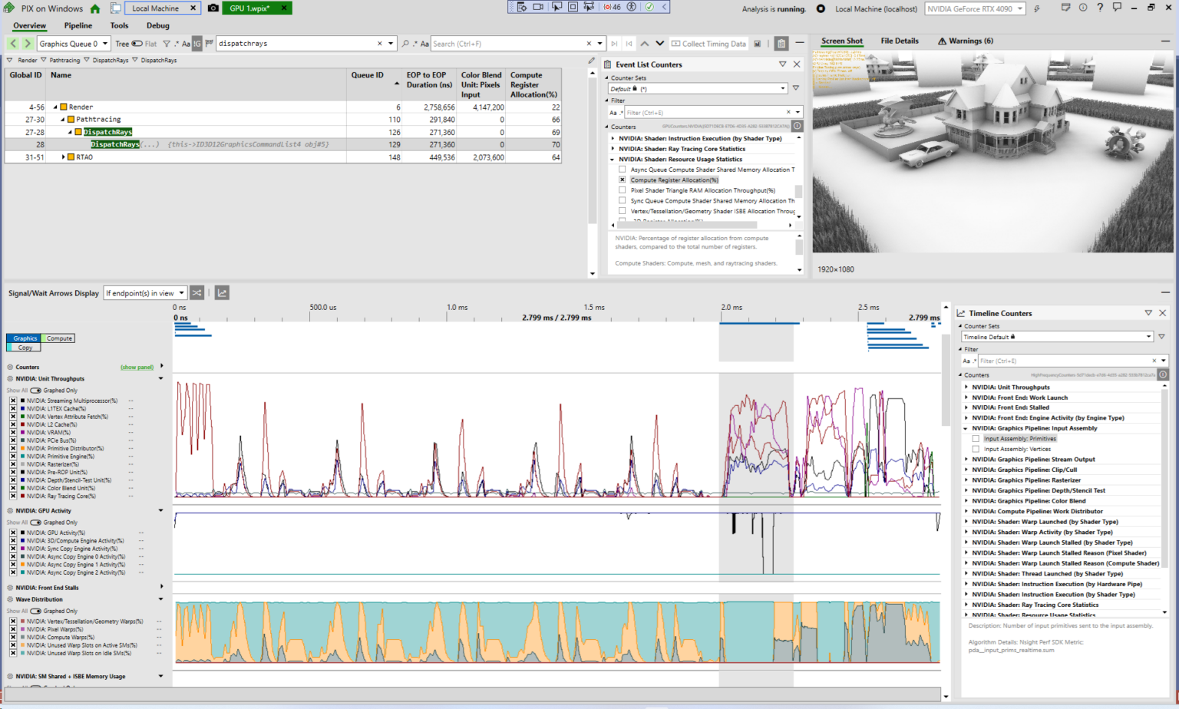Toggle the !G filter button
Image resolution: width=1179 pixels, height=709 pixels.
pyautogui.click(x=197, y=44)
